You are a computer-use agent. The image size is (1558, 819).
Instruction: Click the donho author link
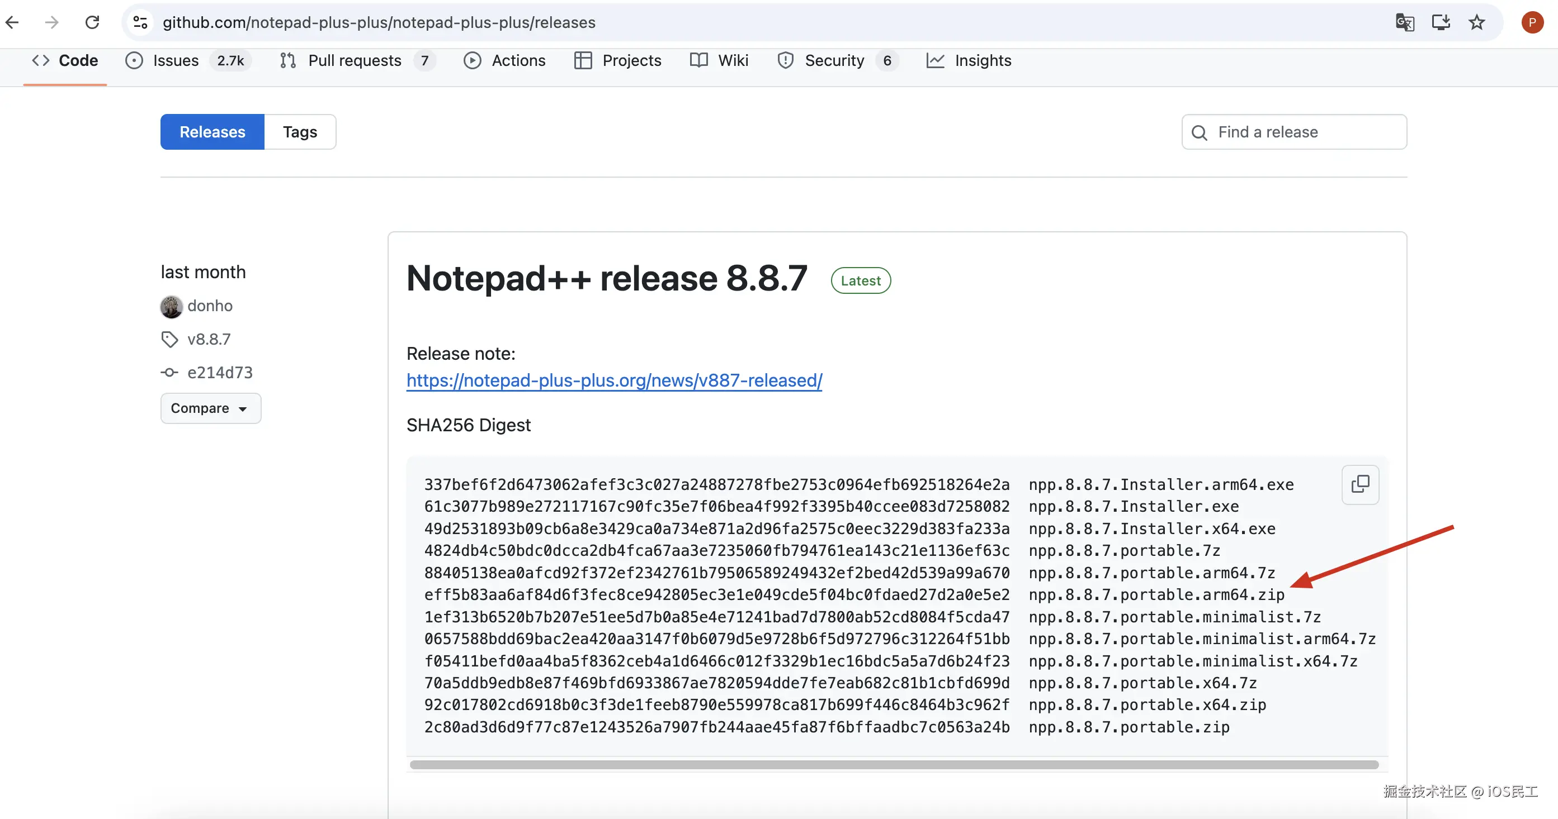pos(210,306)
